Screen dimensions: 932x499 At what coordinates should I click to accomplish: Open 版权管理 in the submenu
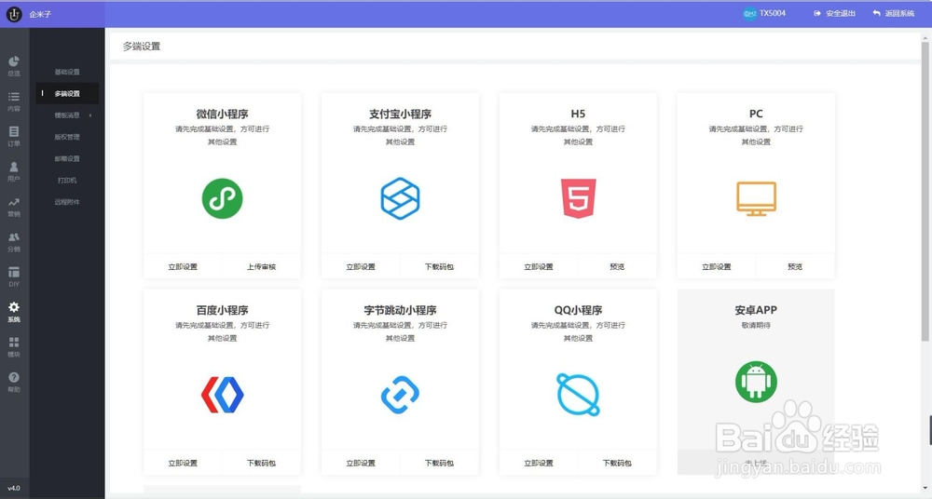[67, 137]
